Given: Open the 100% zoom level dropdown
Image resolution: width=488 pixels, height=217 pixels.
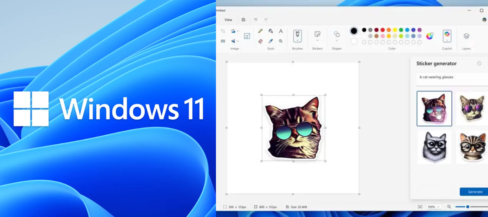Looking at the screenshot, I should tap(434, 207).
